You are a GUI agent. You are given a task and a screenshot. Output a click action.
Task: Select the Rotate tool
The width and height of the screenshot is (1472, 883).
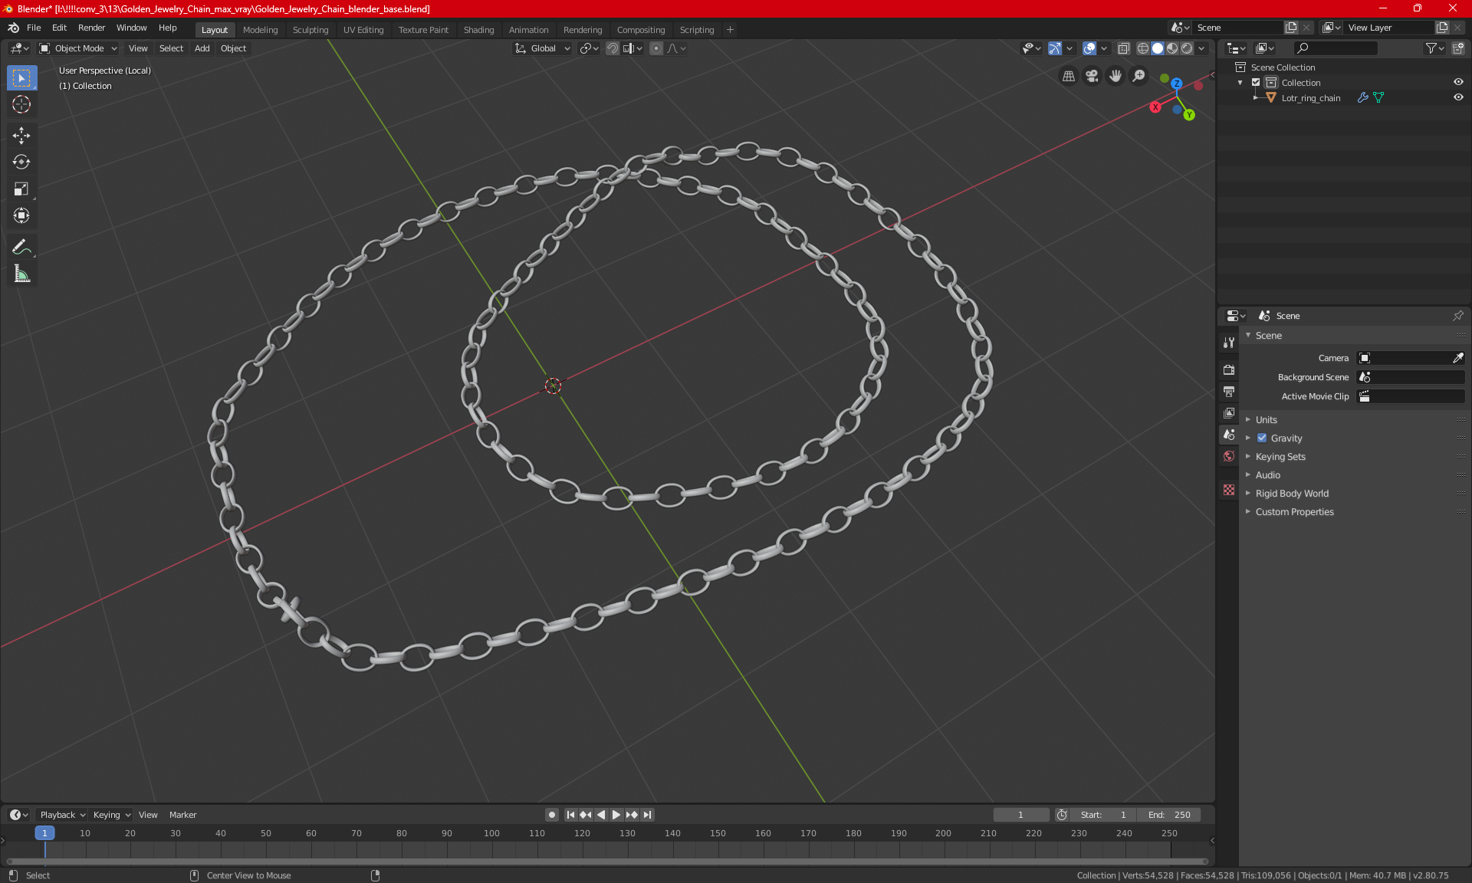click(x=21, y=162)
